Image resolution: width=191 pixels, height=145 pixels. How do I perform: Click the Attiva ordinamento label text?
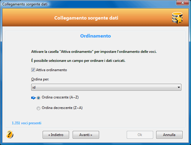51,70
